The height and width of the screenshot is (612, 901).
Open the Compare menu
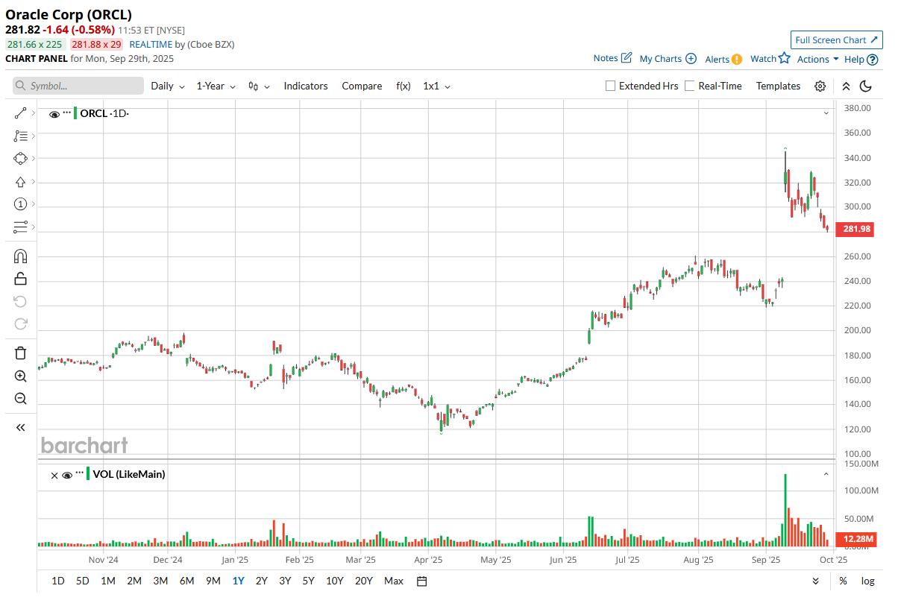click(362, 86)
